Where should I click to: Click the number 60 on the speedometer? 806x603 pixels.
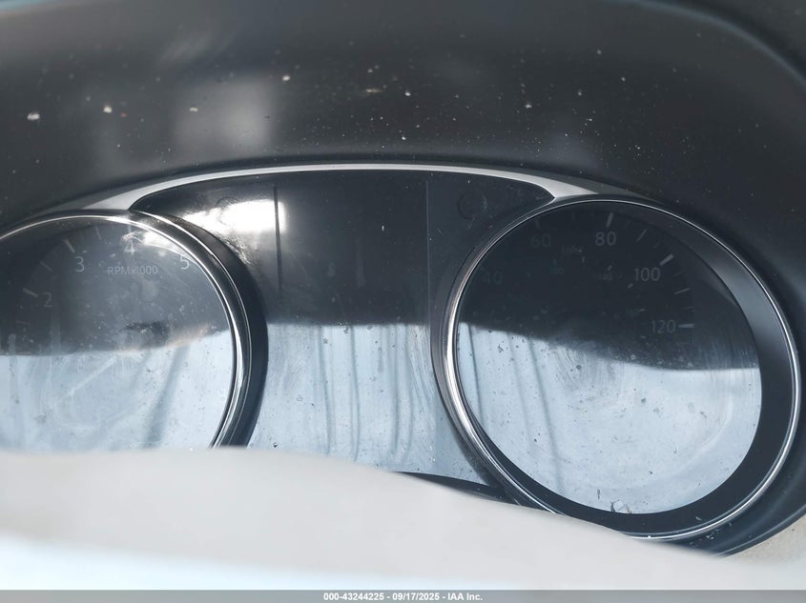tap(541, 241)
